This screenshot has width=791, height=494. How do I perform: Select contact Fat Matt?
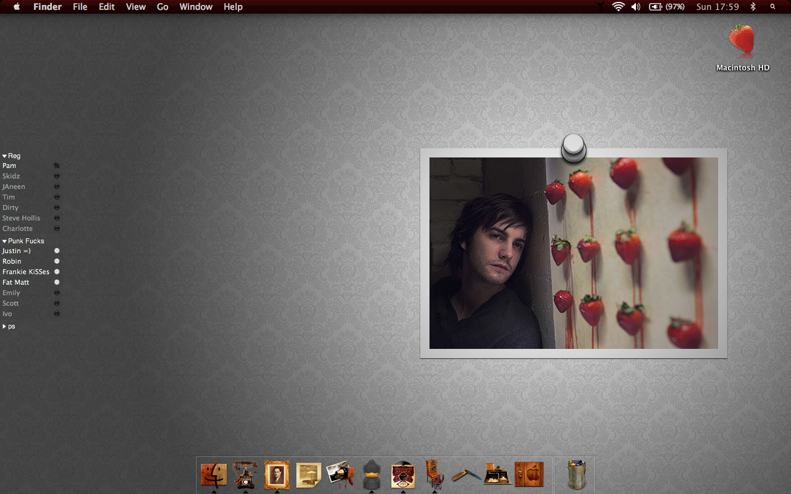pos(16,282)
